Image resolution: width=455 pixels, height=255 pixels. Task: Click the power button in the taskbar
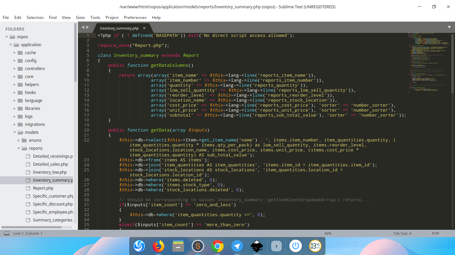[x=295, y=246]
